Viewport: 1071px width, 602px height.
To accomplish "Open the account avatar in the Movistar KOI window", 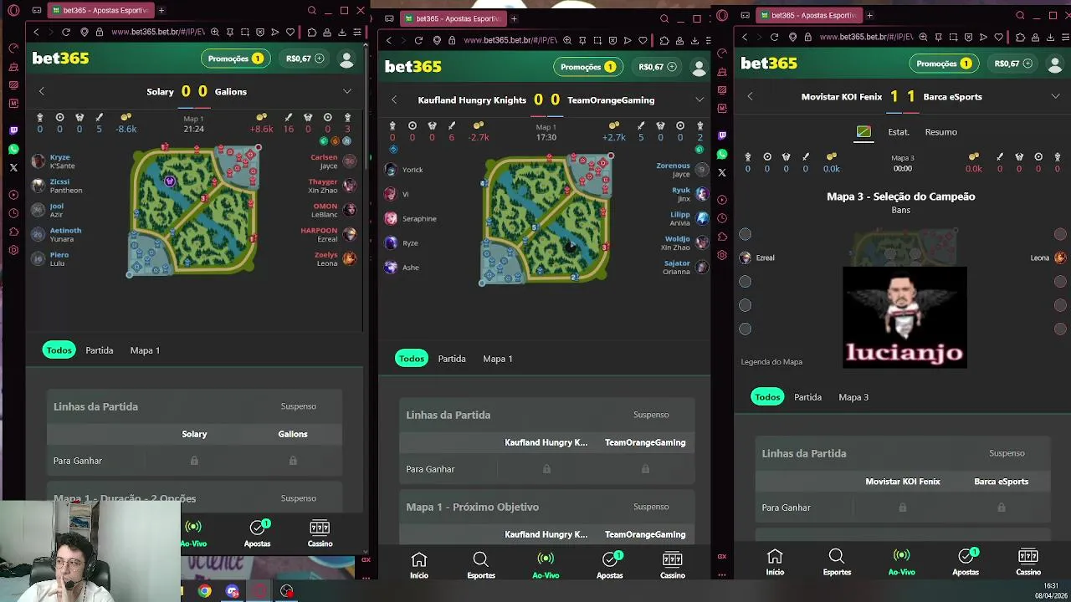I will [x=1054, y=64].
